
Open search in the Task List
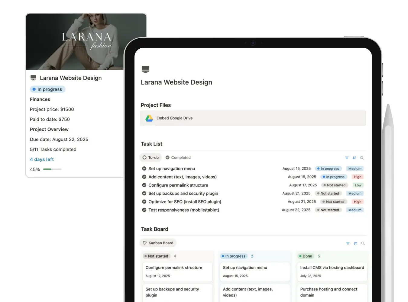(x=362, y=158)
